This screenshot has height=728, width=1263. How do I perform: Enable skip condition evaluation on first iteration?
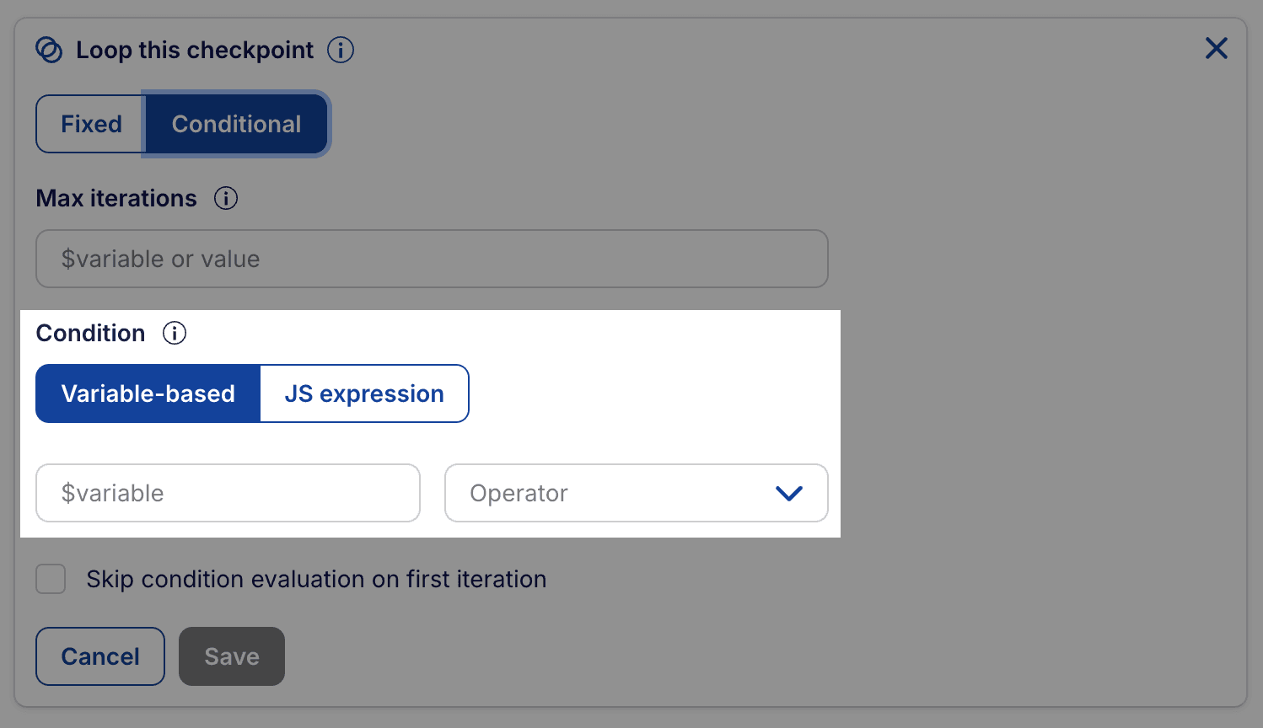click(x=50, y=579)
